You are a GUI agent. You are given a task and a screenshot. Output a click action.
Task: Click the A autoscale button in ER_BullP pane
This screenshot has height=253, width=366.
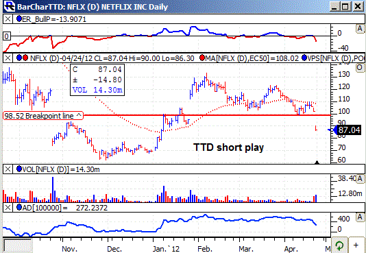360,29
